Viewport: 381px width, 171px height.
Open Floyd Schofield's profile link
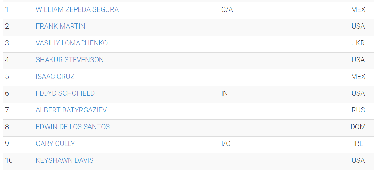(65, 93)
